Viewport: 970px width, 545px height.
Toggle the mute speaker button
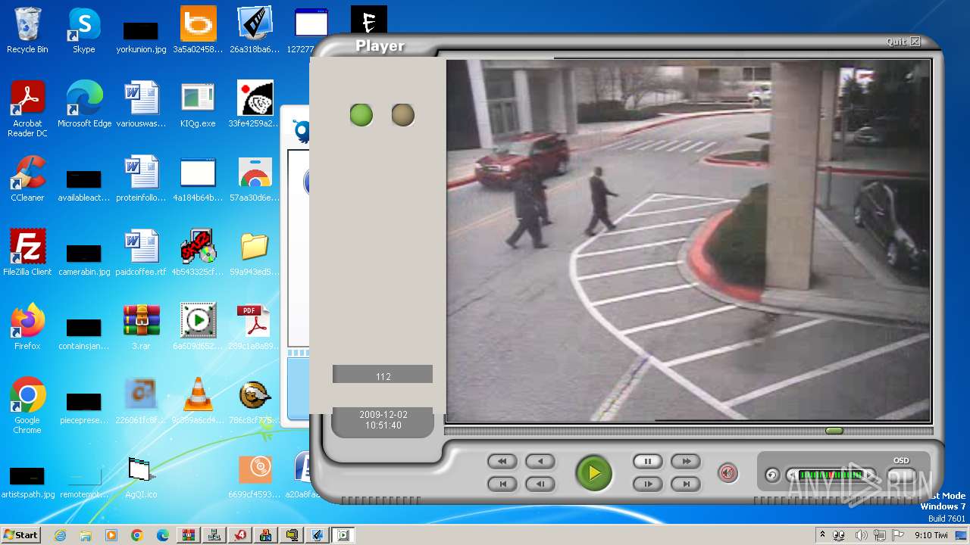click(727, 474)
